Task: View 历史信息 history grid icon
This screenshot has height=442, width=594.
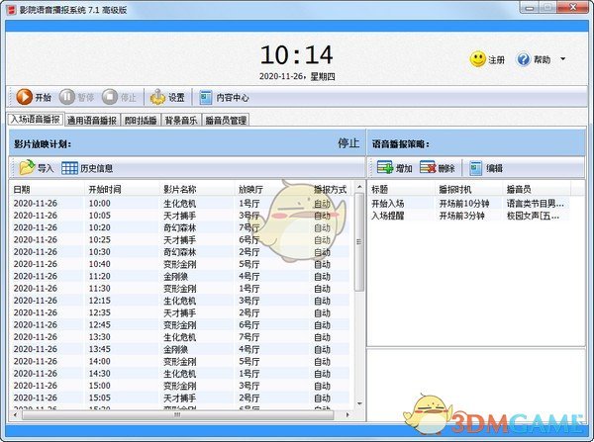Action: point(69,168)
